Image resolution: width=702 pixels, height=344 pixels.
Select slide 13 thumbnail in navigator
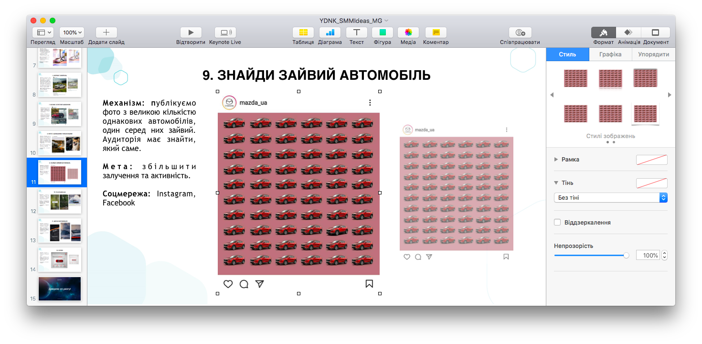coord(60,230)
